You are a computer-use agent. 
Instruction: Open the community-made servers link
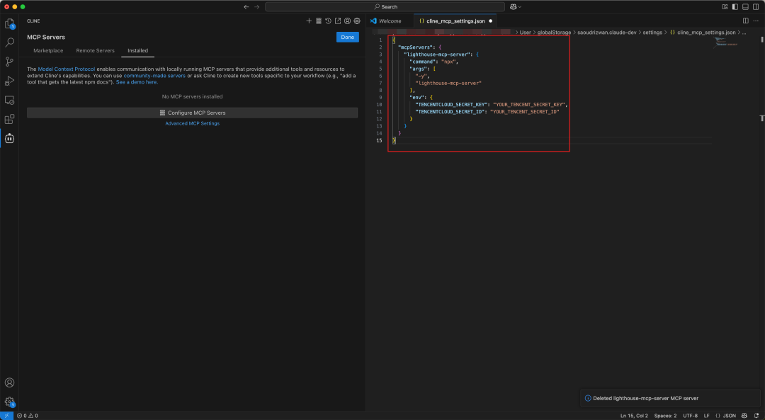point(154,76)
